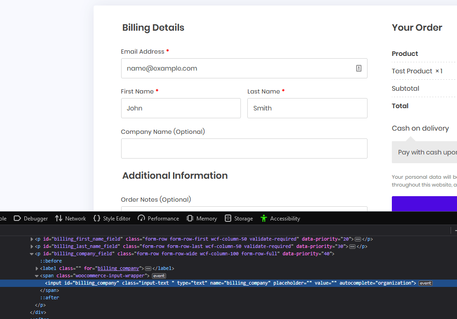Open the Network panel icon
457x319 pixels.
(59, 218)
